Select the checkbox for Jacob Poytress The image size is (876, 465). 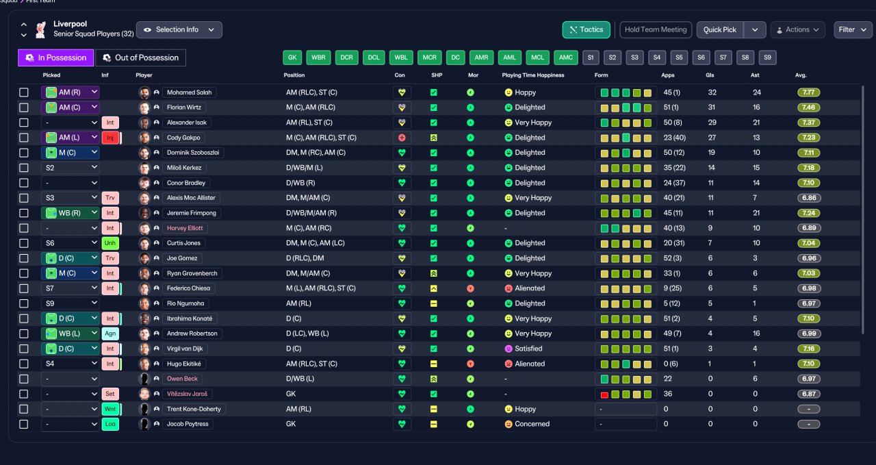[24, 424]
